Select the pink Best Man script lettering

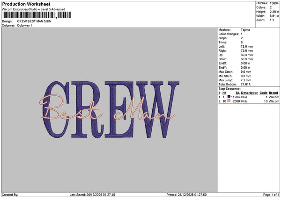pyautogui.click(x=107, y=108)
